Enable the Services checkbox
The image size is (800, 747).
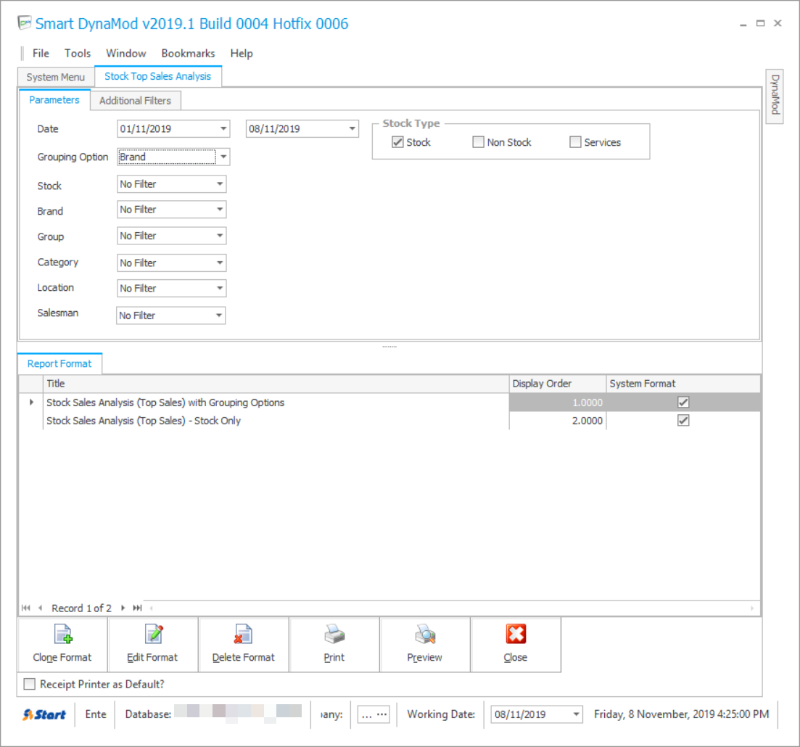(x=575, y=142)
